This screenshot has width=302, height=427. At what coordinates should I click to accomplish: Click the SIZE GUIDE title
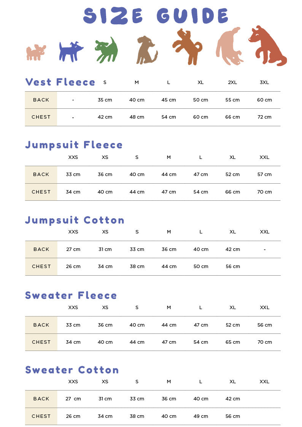click(x=156, y=16)
